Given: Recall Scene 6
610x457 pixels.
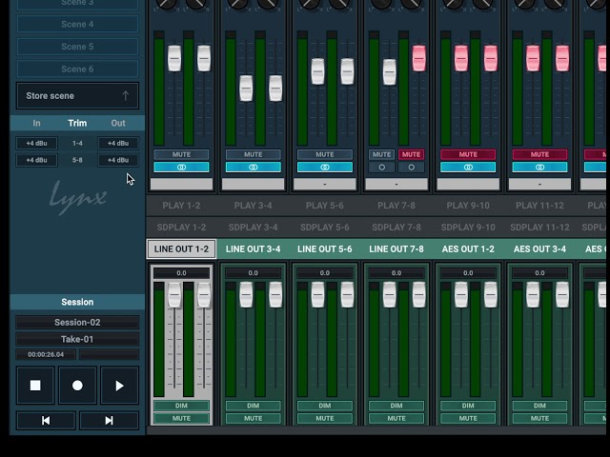Looking at the screenshot, I should click(77, 70).
